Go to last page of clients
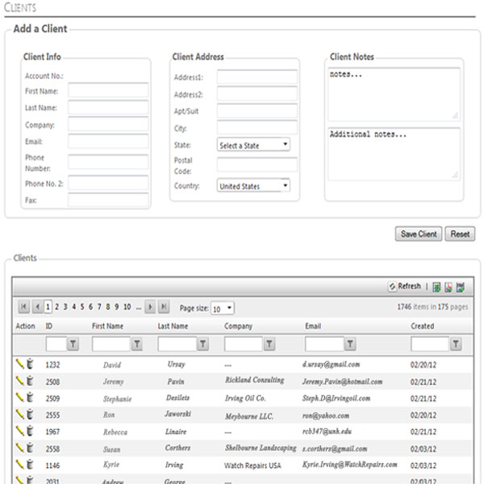 tap(164, 307)
